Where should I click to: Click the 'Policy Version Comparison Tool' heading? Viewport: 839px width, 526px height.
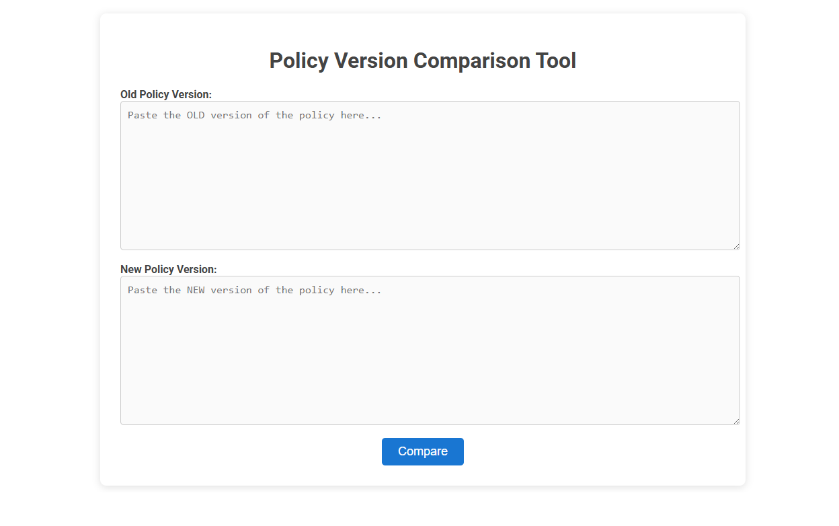click(x=422, y=61)
